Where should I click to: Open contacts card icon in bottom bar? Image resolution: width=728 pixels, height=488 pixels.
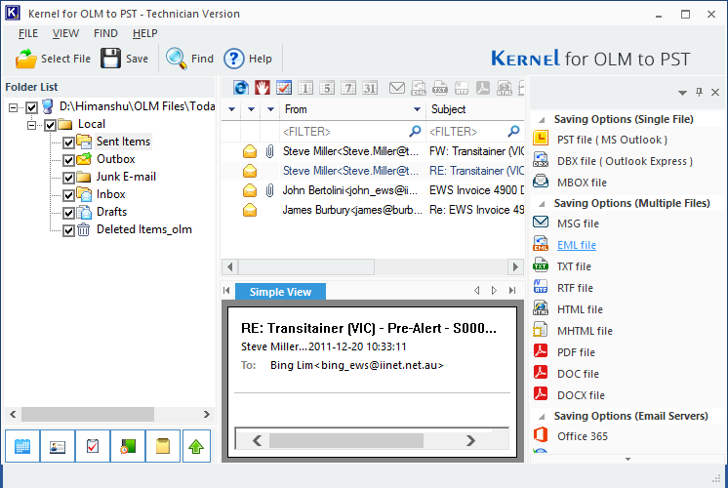(x=58, y=446)
